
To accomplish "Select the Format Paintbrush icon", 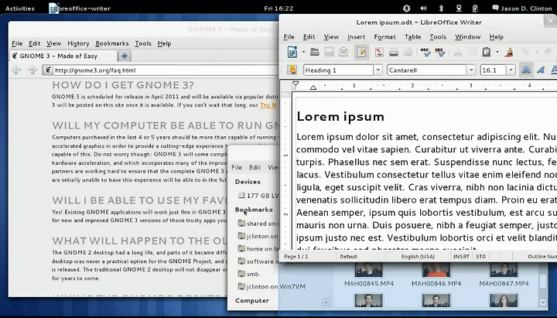I will pos(510,53).
